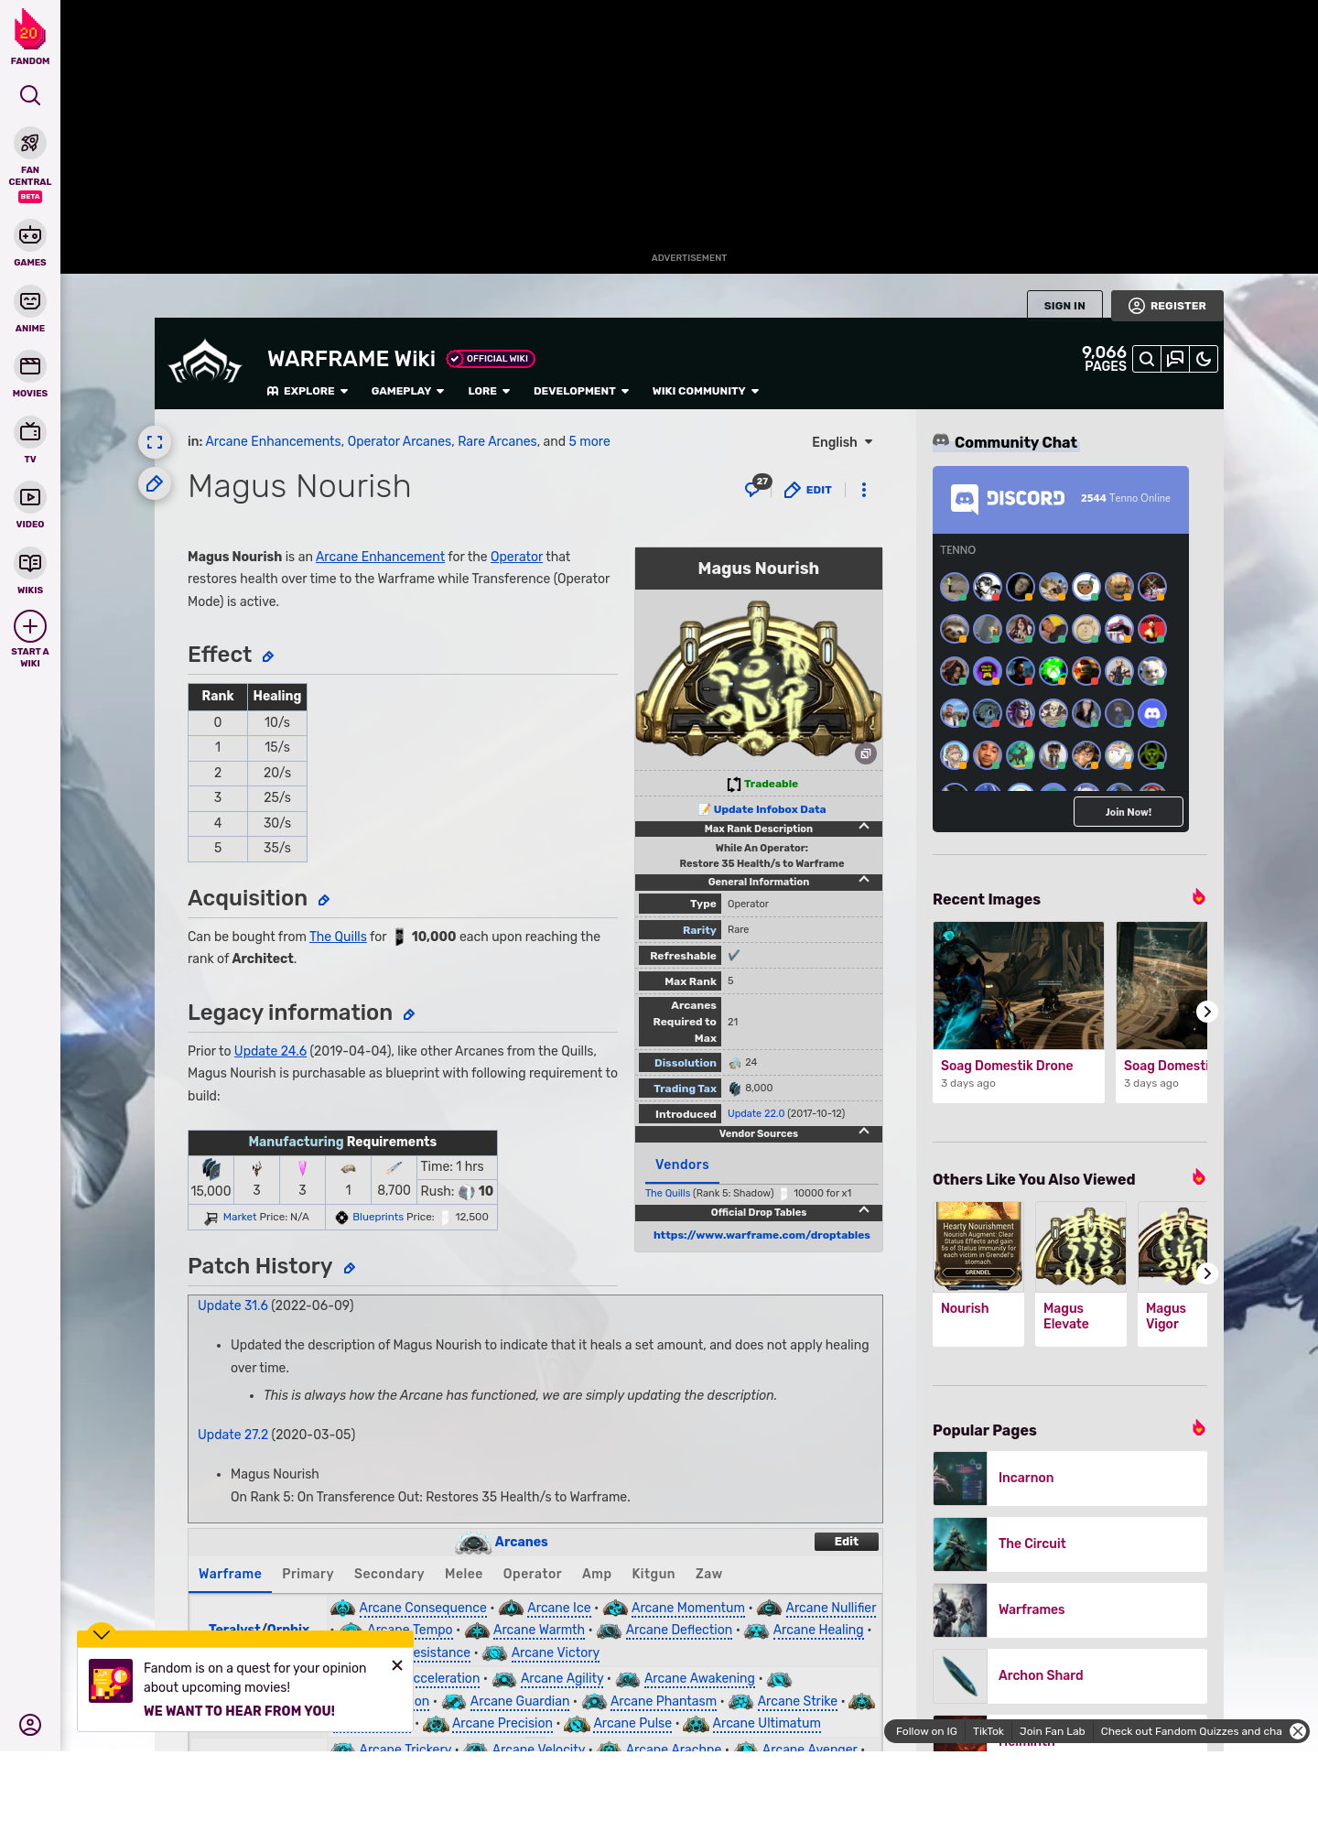The height and width of the screenshot is (1831, 1318).
Task: Open Update Infobox Data link
Action: [x=770, y=809]
